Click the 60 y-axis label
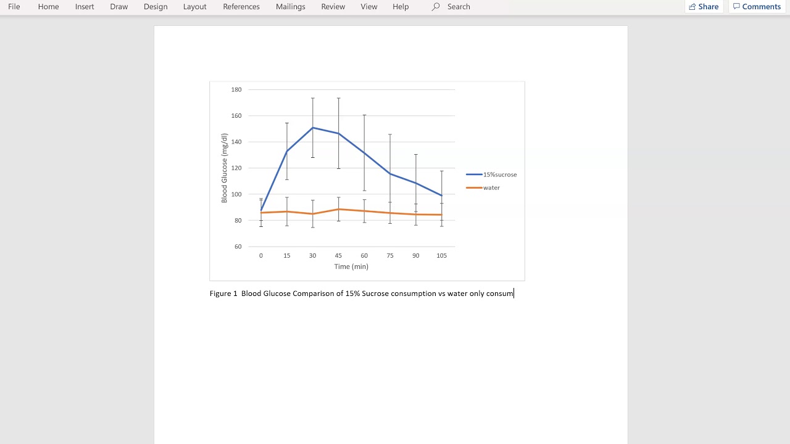The image size is (790, 444). [238, 247]
